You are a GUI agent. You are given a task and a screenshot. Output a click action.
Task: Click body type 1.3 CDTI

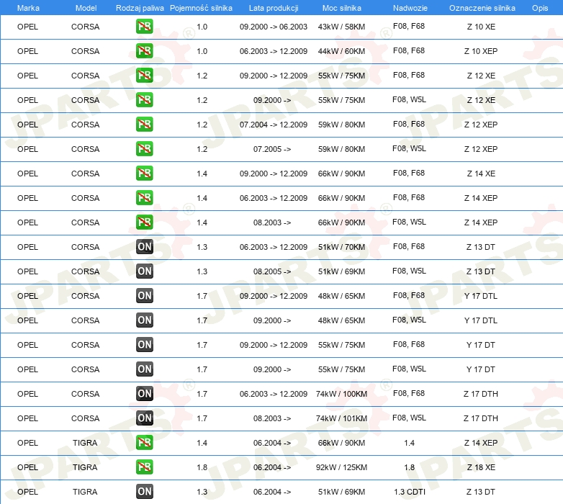pyautogui.click(x=410, y=492)
